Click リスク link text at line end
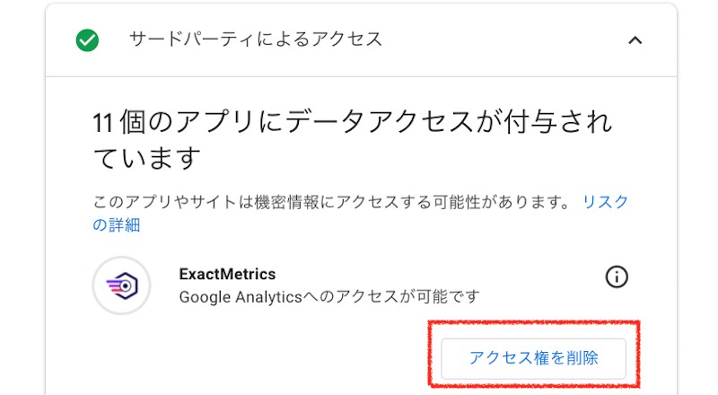This screenshot has height=395, width=718. [x=605, y=202]
